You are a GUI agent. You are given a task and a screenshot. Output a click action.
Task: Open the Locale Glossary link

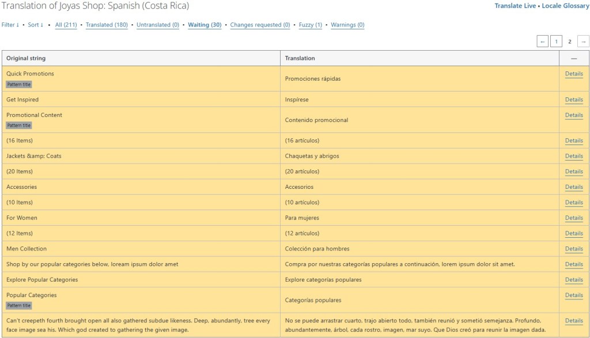click(566, 6)
